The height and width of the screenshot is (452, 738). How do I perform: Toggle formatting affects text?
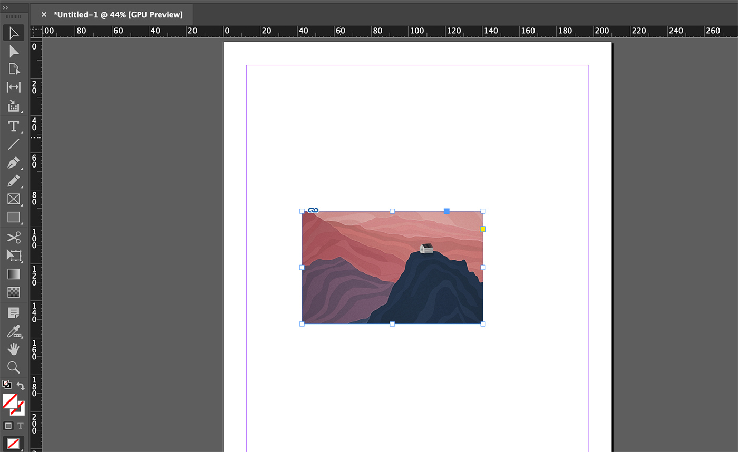[x=21, y=426]
